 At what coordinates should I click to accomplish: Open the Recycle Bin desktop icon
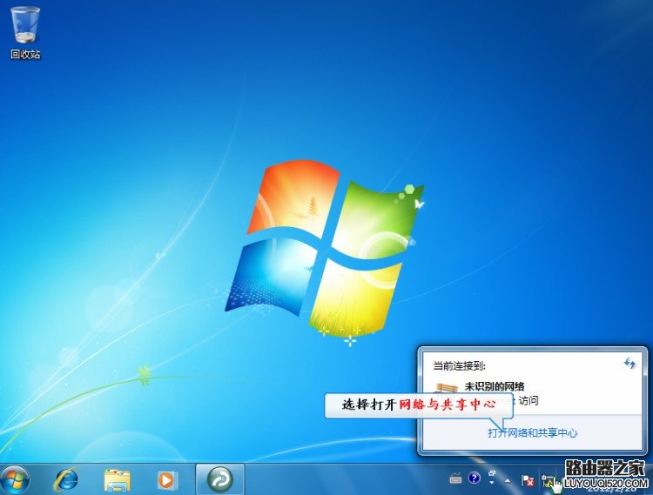click(25, 32)
